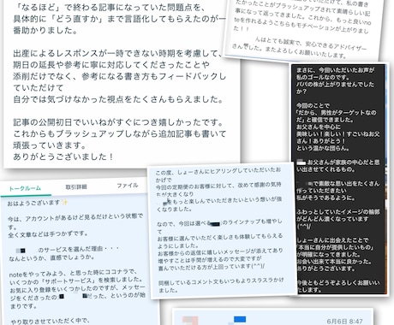Click the line 喜んでいただける方が上回っています(^^)/
Image resolution: width=394 pixels, height=325 pixels.
(x=212, y=267)
